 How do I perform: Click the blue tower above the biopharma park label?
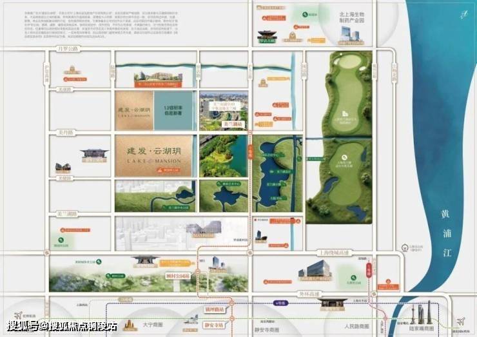pyautogui.click(x=349, y=34)
